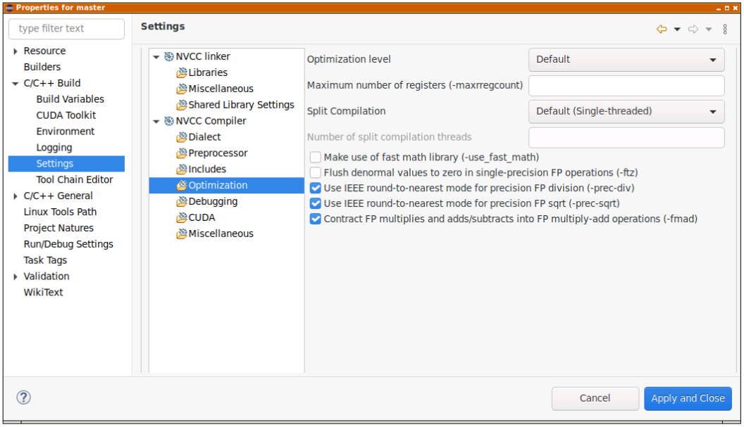Click the Cancel button
This screenshot has height=427, width=744.
coord(595,398)
